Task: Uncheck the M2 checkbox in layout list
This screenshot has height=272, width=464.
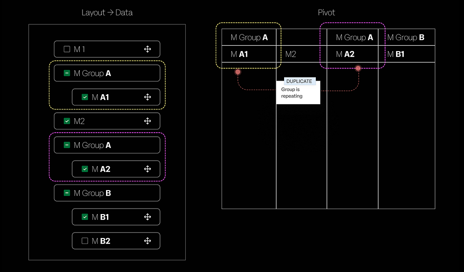Action: pos(67,121)
